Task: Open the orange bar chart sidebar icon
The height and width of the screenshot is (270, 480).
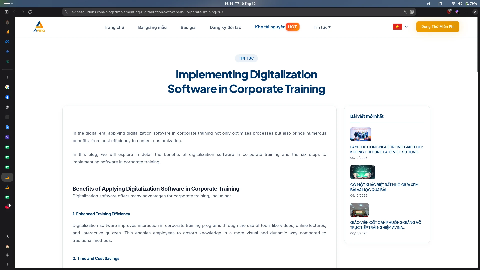Action: (7, 32)
